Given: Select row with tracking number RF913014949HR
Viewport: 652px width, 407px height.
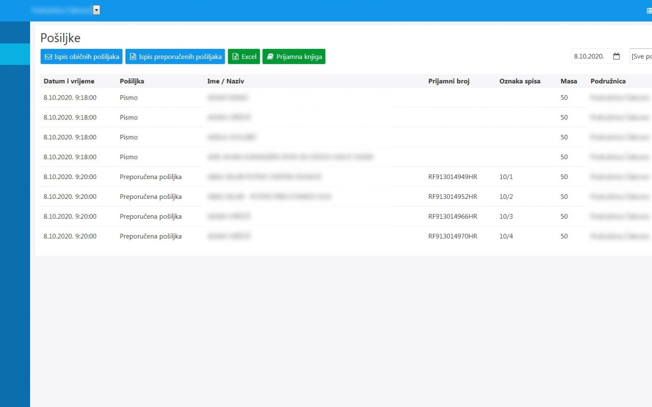Looking at the screenshot, I should pos(452,177).
